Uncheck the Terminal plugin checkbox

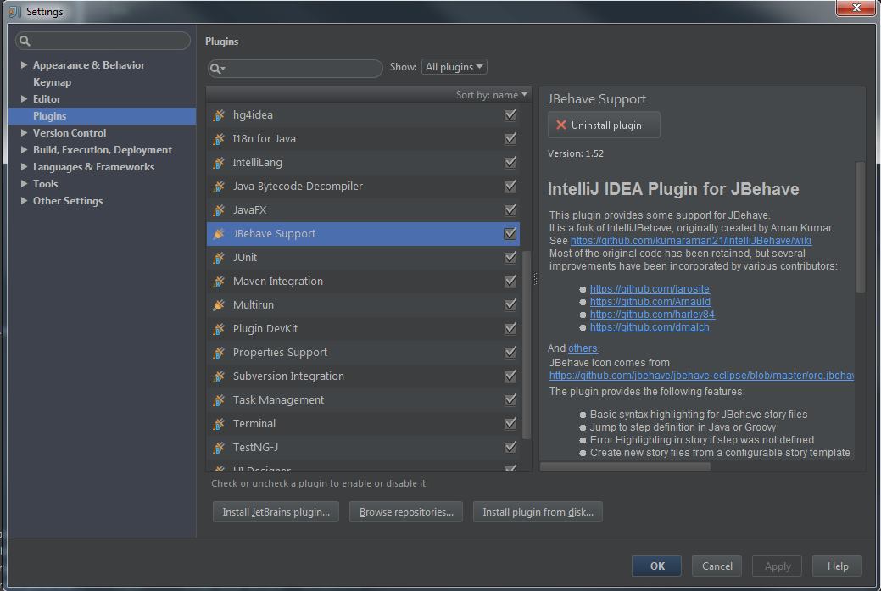[510, 423]
